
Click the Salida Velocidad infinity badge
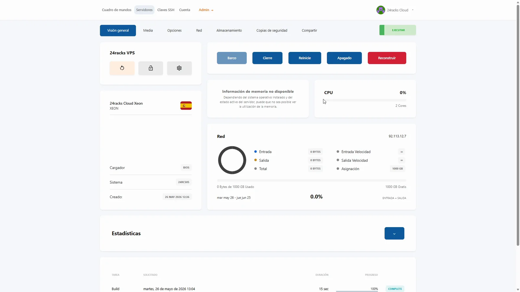point(402,160)
